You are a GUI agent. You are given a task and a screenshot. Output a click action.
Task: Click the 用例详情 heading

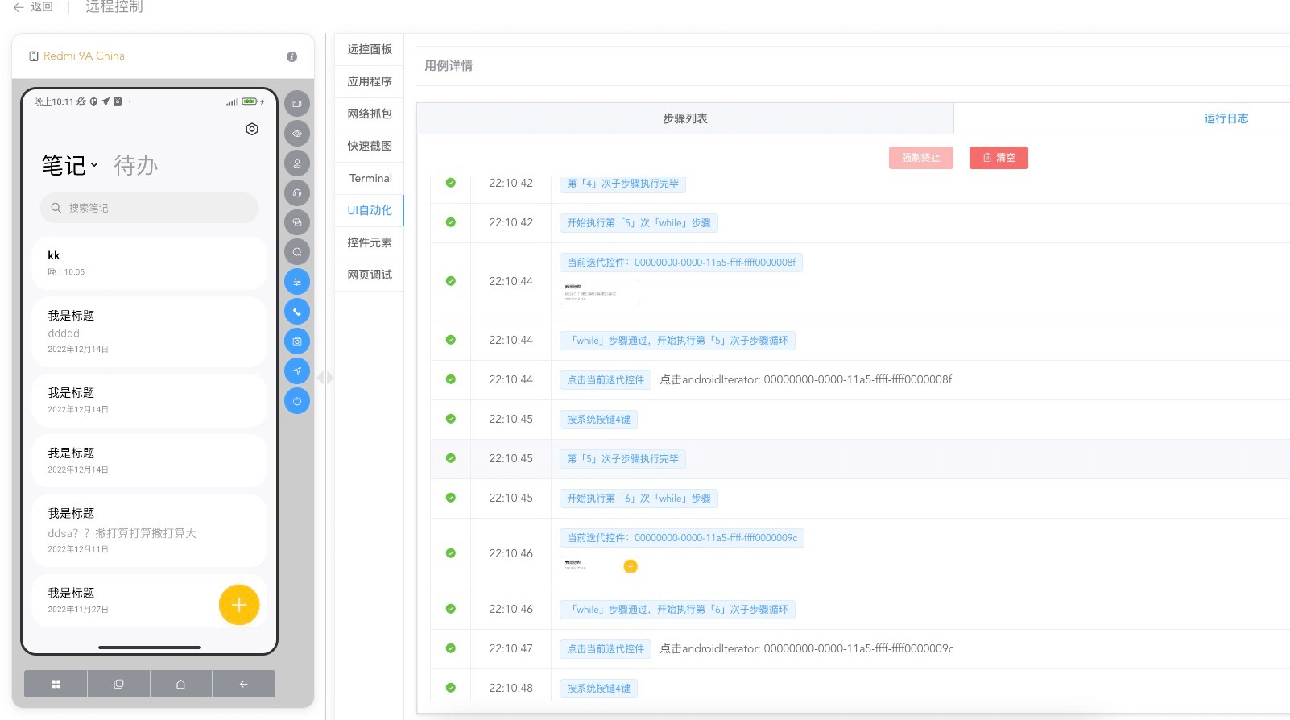tap(449, 66)
